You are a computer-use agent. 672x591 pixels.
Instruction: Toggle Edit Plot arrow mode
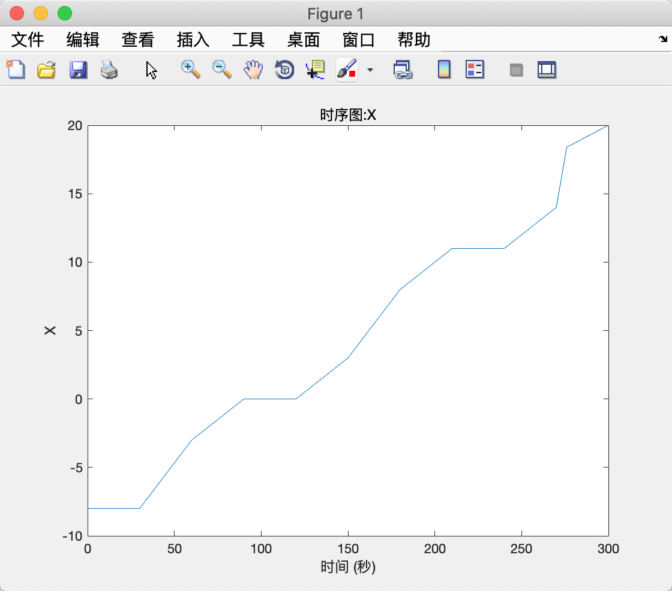151,70
